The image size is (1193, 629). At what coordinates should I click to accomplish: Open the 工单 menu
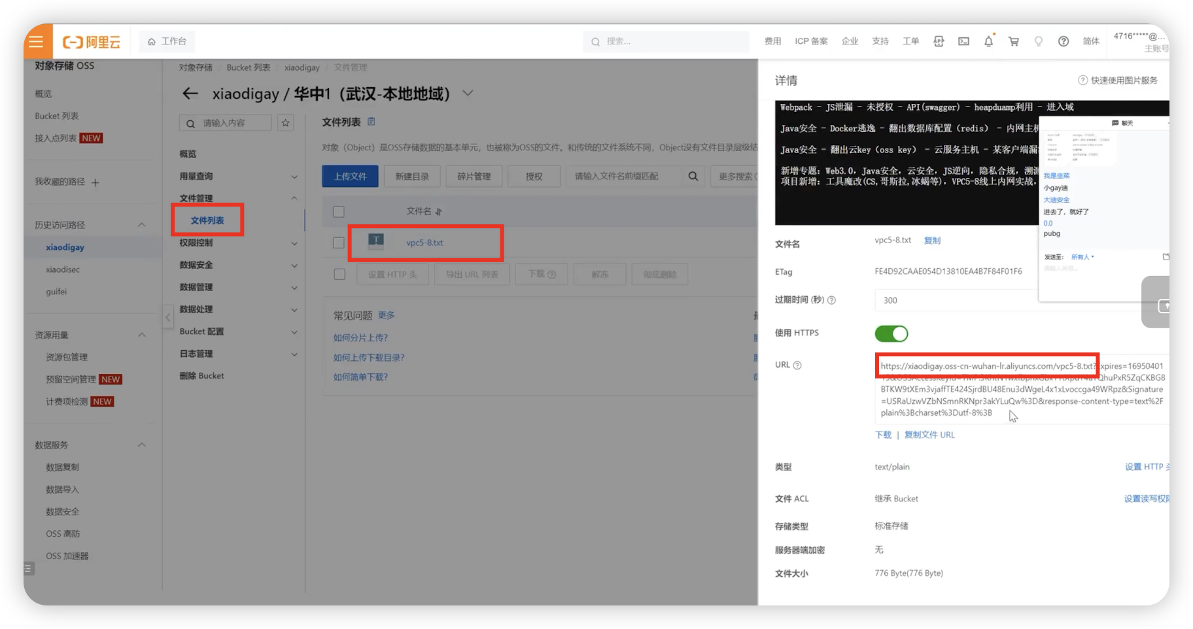tap(910, 41)
